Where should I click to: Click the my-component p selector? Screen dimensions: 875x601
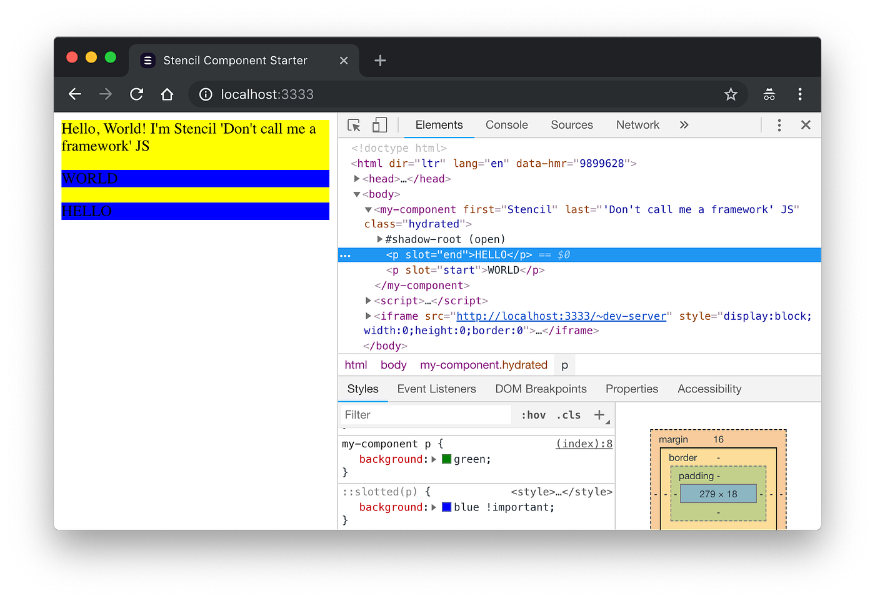pos(386,444)
